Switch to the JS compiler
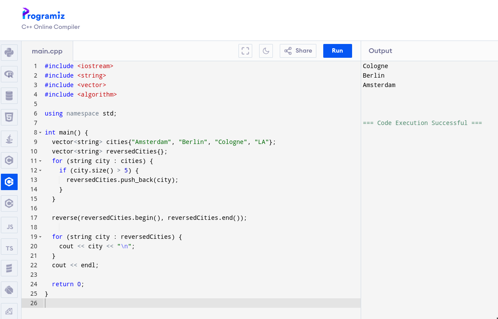This screenshot has width=498, height=319. point(9,225)
